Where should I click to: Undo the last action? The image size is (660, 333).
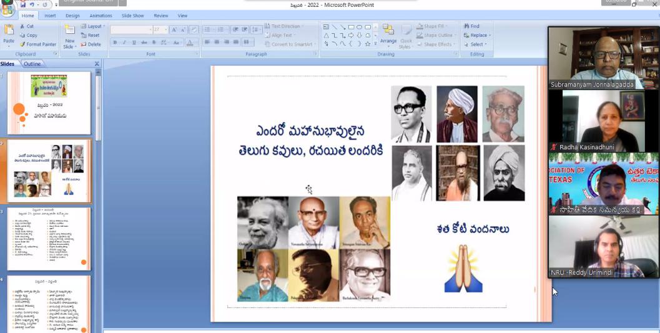tap(32, 4)
